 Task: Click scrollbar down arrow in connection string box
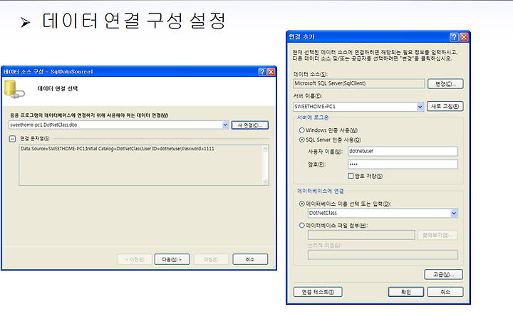pos(265,182)
